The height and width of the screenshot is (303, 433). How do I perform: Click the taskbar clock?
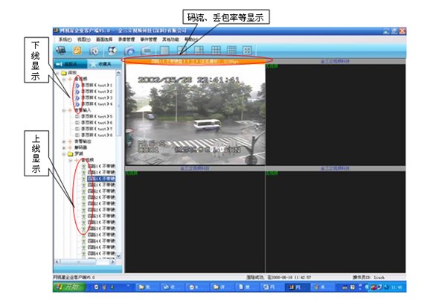click(x=397, y=287)
